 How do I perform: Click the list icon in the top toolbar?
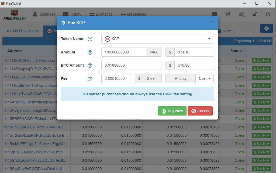point(215,14)
